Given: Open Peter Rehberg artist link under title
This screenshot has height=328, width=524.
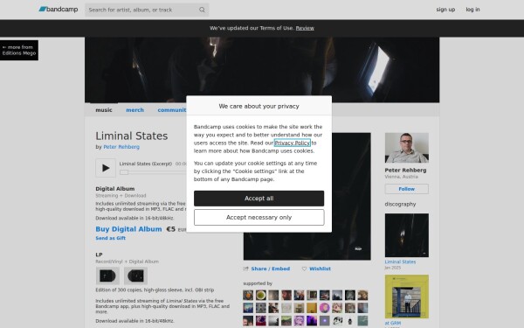Looking at the screenshot, I should [x=121, y=147].
